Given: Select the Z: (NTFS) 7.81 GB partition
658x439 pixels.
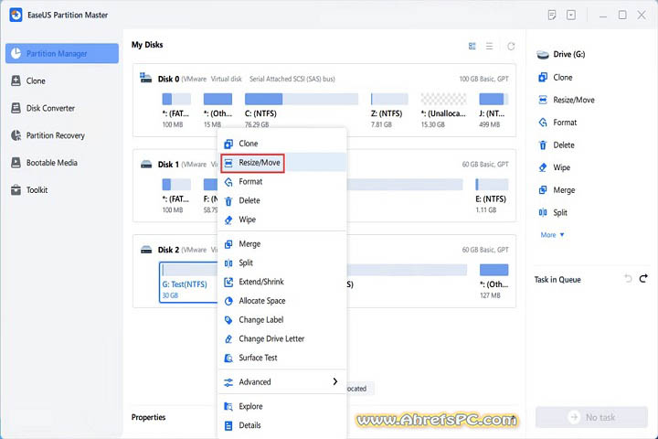Looking at the screenshot, I should (389, 111).
